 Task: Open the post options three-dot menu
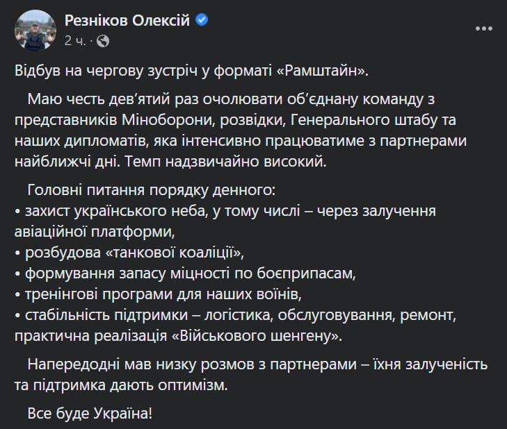484,28
